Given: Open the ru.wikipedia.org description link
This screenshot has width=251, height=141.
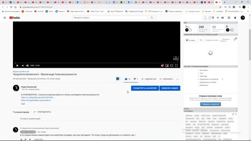Looking at the screenshot, I should (x=37, y=98).
